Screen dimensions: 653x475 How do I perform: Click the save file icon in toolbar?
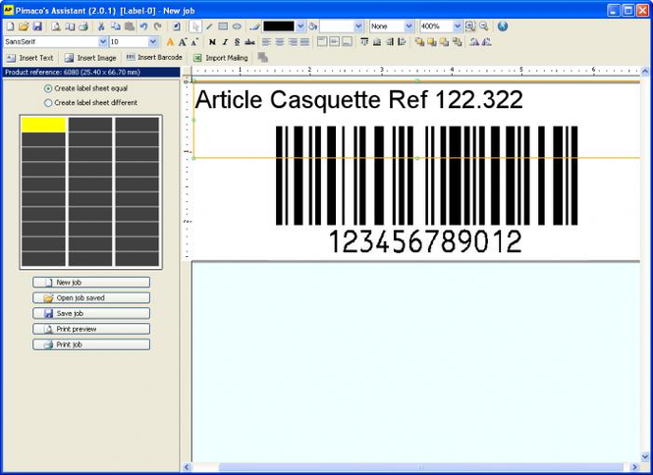pyautogui.click(x=37, y=26)
